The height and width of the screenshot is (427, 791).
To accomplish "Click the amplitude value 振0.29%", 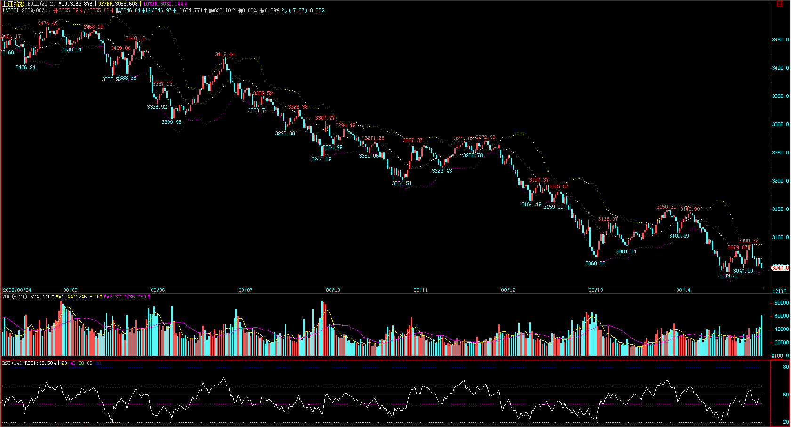I will (x=269, y=10).
